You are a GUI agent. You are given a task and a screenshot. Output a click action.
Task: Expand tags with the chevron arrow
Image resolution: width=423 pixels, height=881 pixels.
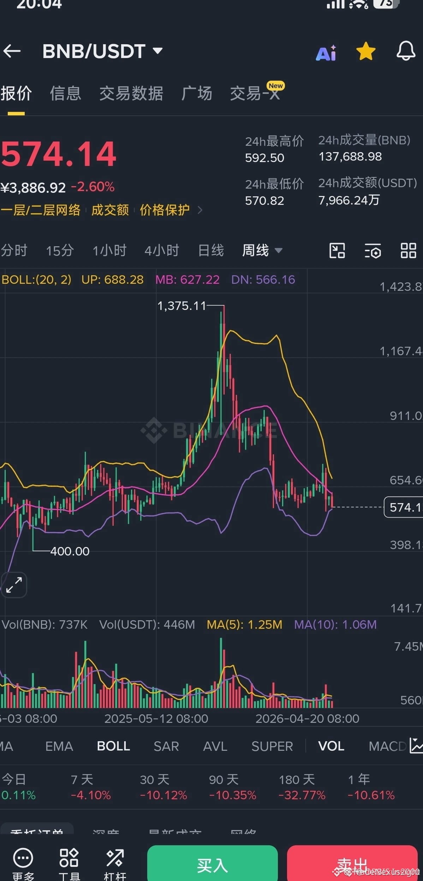[x=200, y=210]
